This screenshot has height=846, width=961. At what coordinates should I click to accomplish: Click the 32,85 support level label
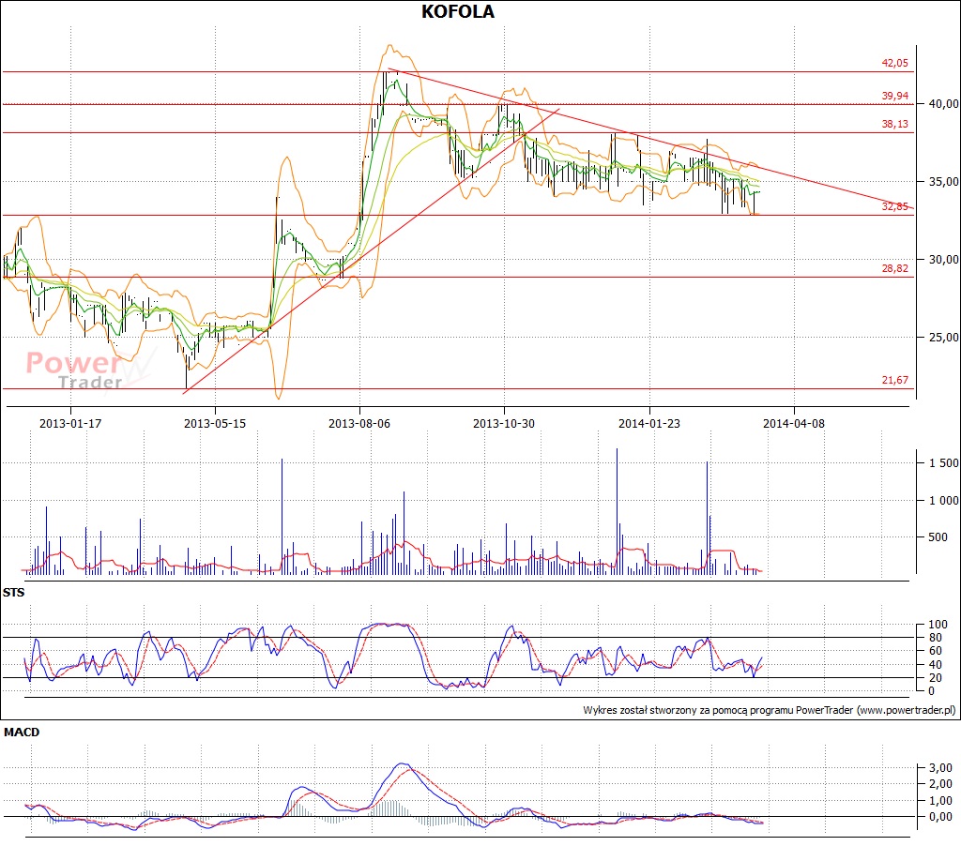point(894,206)
